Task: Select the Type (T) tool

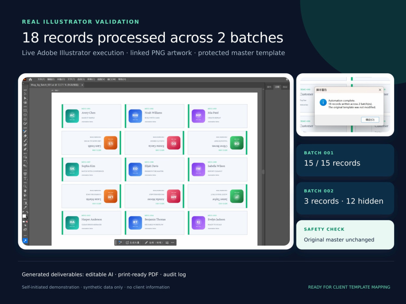Action: pos(25,178)
